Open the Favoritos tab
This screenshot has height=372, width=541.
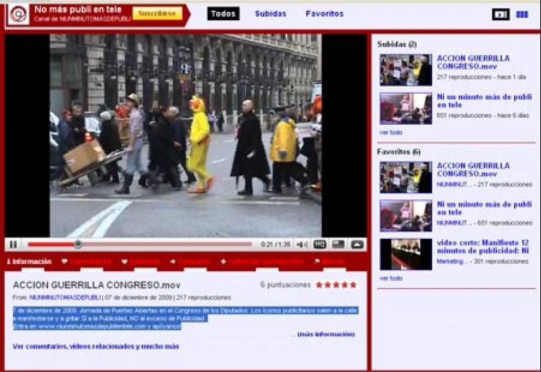(x=324, y=14)
